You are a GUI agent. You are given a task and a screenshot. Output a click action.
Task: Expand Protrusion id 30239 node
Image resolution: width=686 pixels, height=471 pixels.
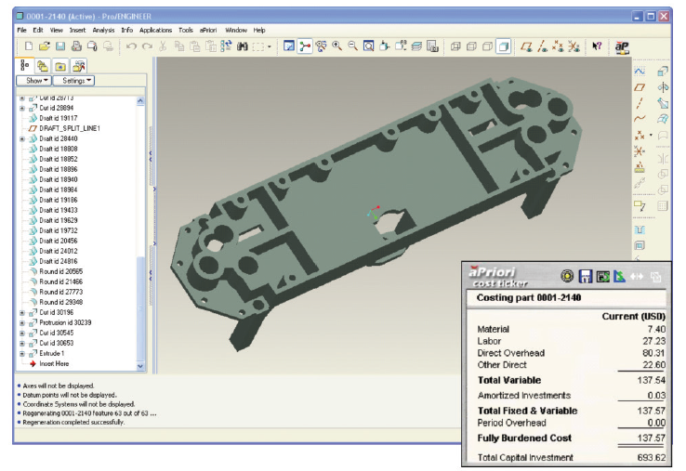[x=22, y=322]
